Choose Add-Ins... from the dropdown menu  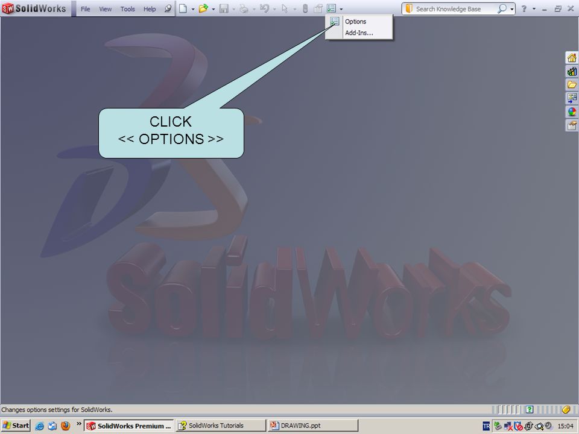pos(359,33)
